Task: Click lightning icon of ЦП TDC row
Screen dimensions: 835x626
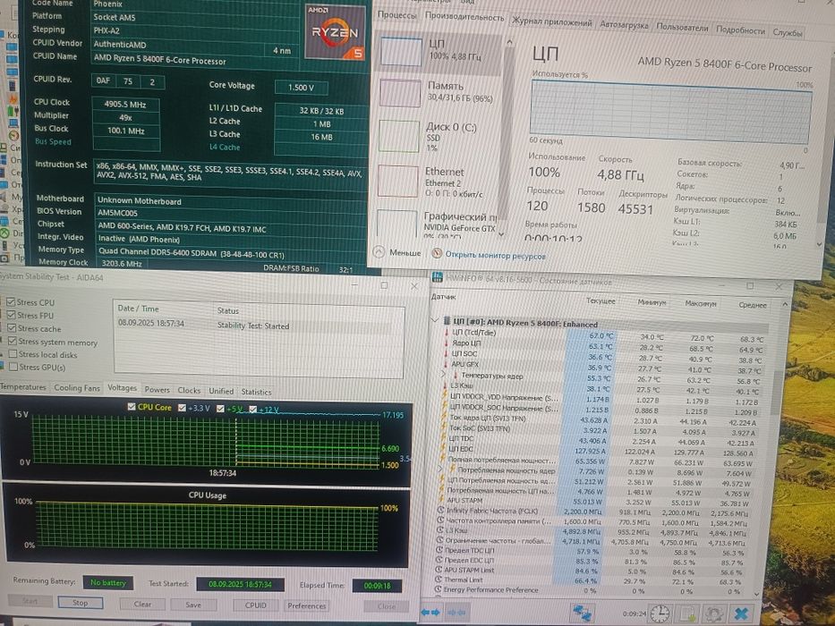Action: 444,438
